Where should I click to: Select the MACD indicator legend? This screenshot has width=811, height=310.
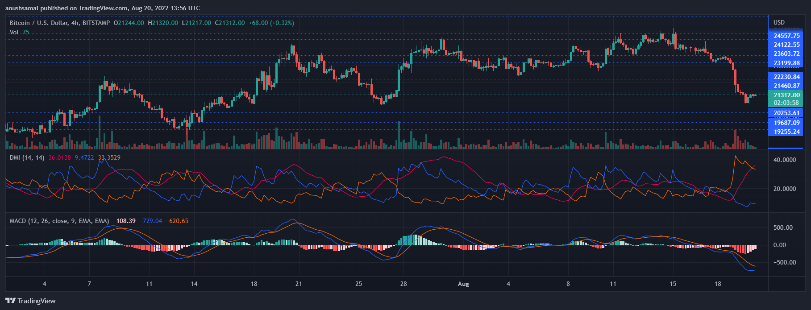click(59, 221)
